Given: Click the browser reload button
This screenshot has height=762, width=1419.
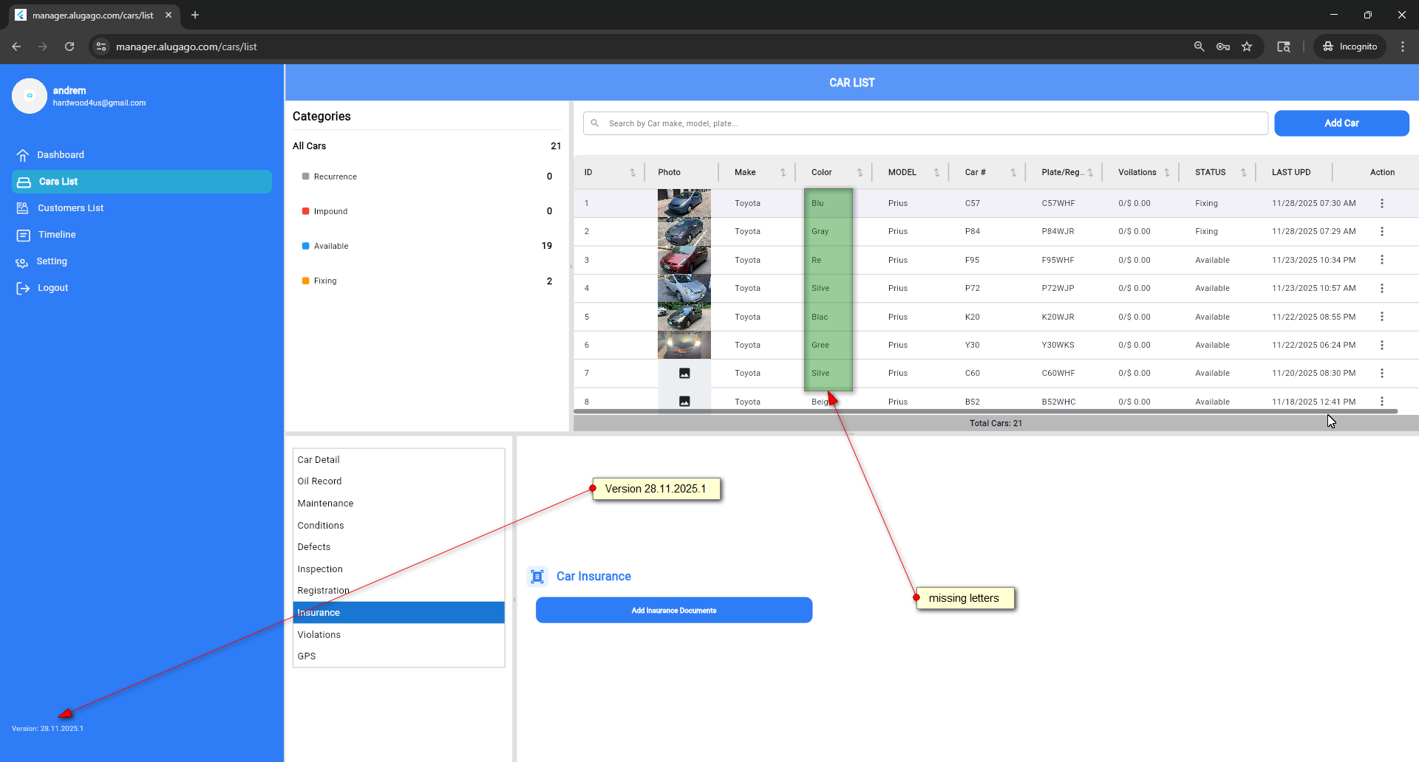Looking at the screenshot, I should coord(69,47).
